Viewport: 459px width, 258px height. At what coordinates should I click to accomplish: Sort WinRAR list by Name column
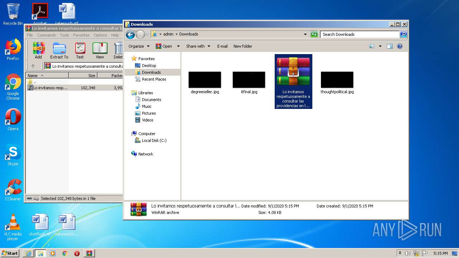(x=47, y=76)
